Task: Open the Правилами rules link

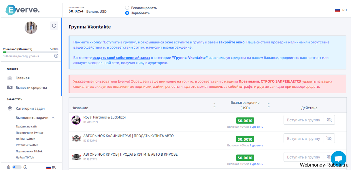Action: click(x=249, y=81)
